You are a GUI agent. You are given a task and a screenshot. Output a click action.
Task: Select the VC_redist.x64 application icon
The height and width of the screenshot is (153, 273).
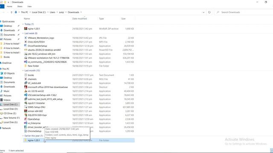26,83
